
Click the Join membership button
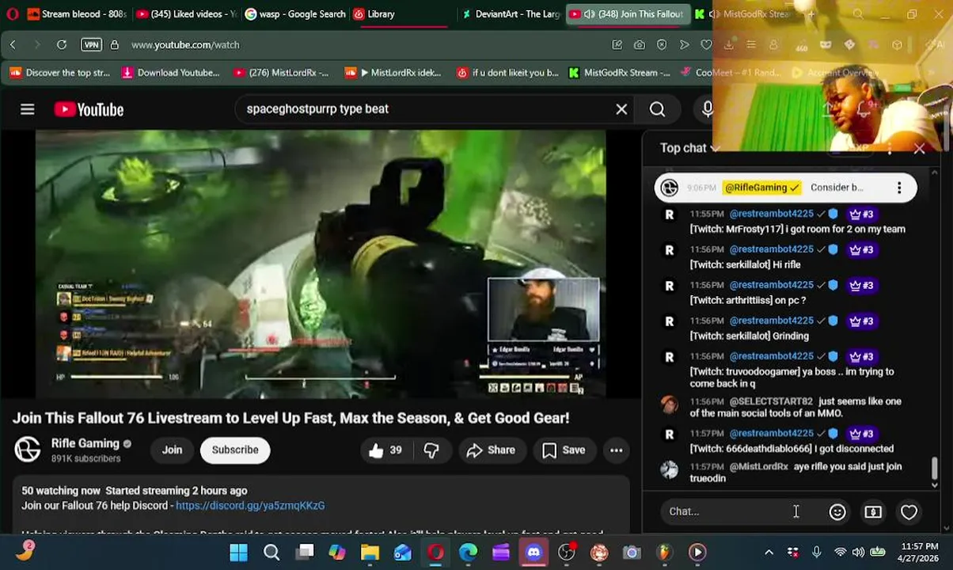(x=172, y=450)
